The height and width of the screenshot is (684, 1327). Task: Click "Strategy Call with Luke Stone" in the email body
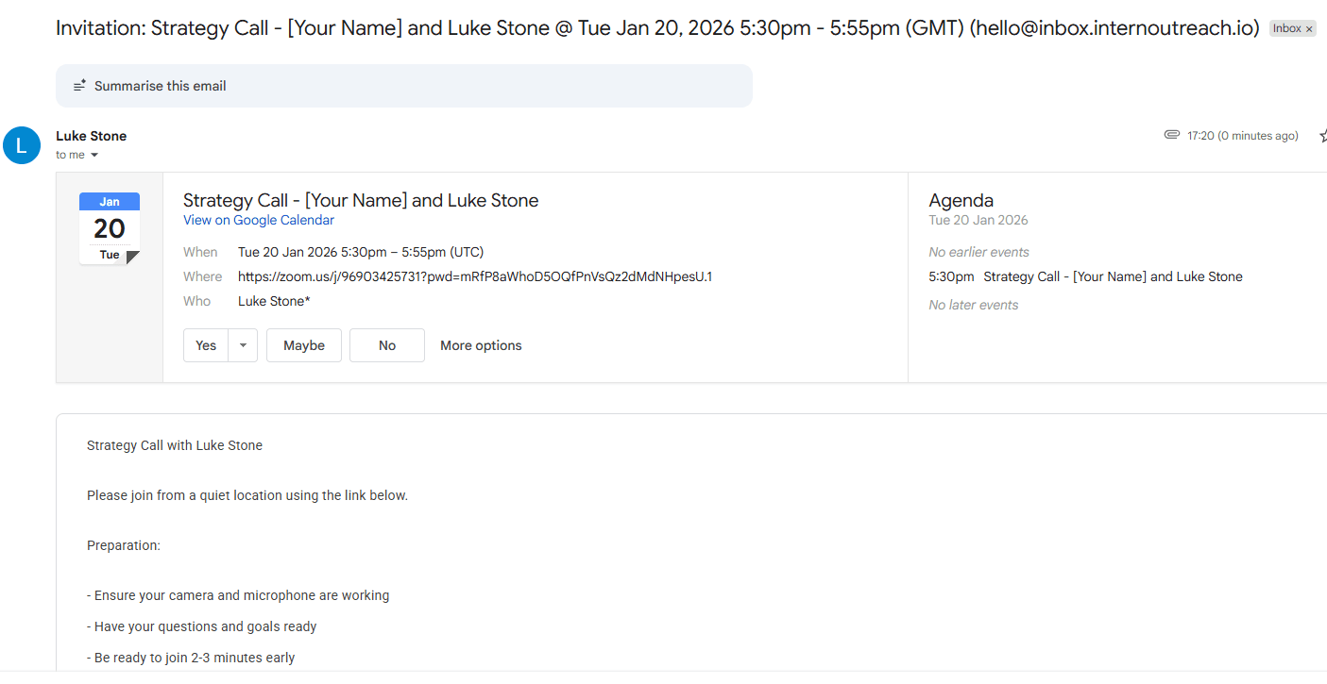coord(175,445)
